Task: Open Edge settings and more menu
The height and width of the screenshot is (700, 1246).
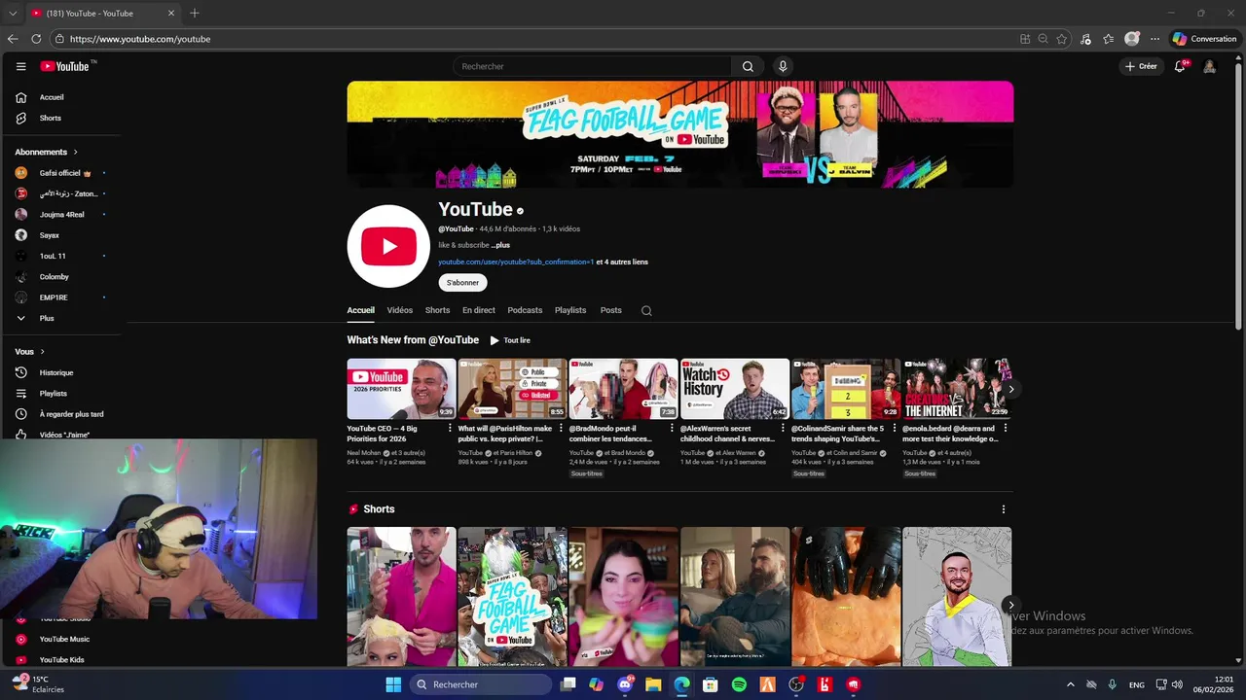Action: pos(1154,39)
